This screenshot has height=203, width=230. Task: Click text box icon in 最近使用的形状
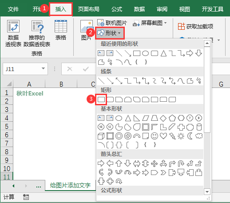click(x=101, y=53)
